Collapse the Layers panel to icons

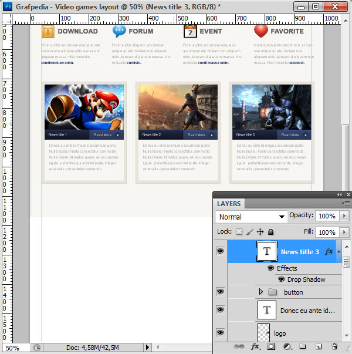coord(339,194)
